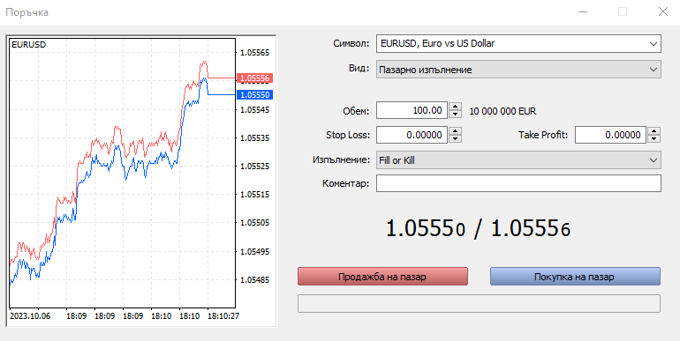Click the 1.05485 price axis label
This screenshot has height=341, width=680.
click(254, 280)
